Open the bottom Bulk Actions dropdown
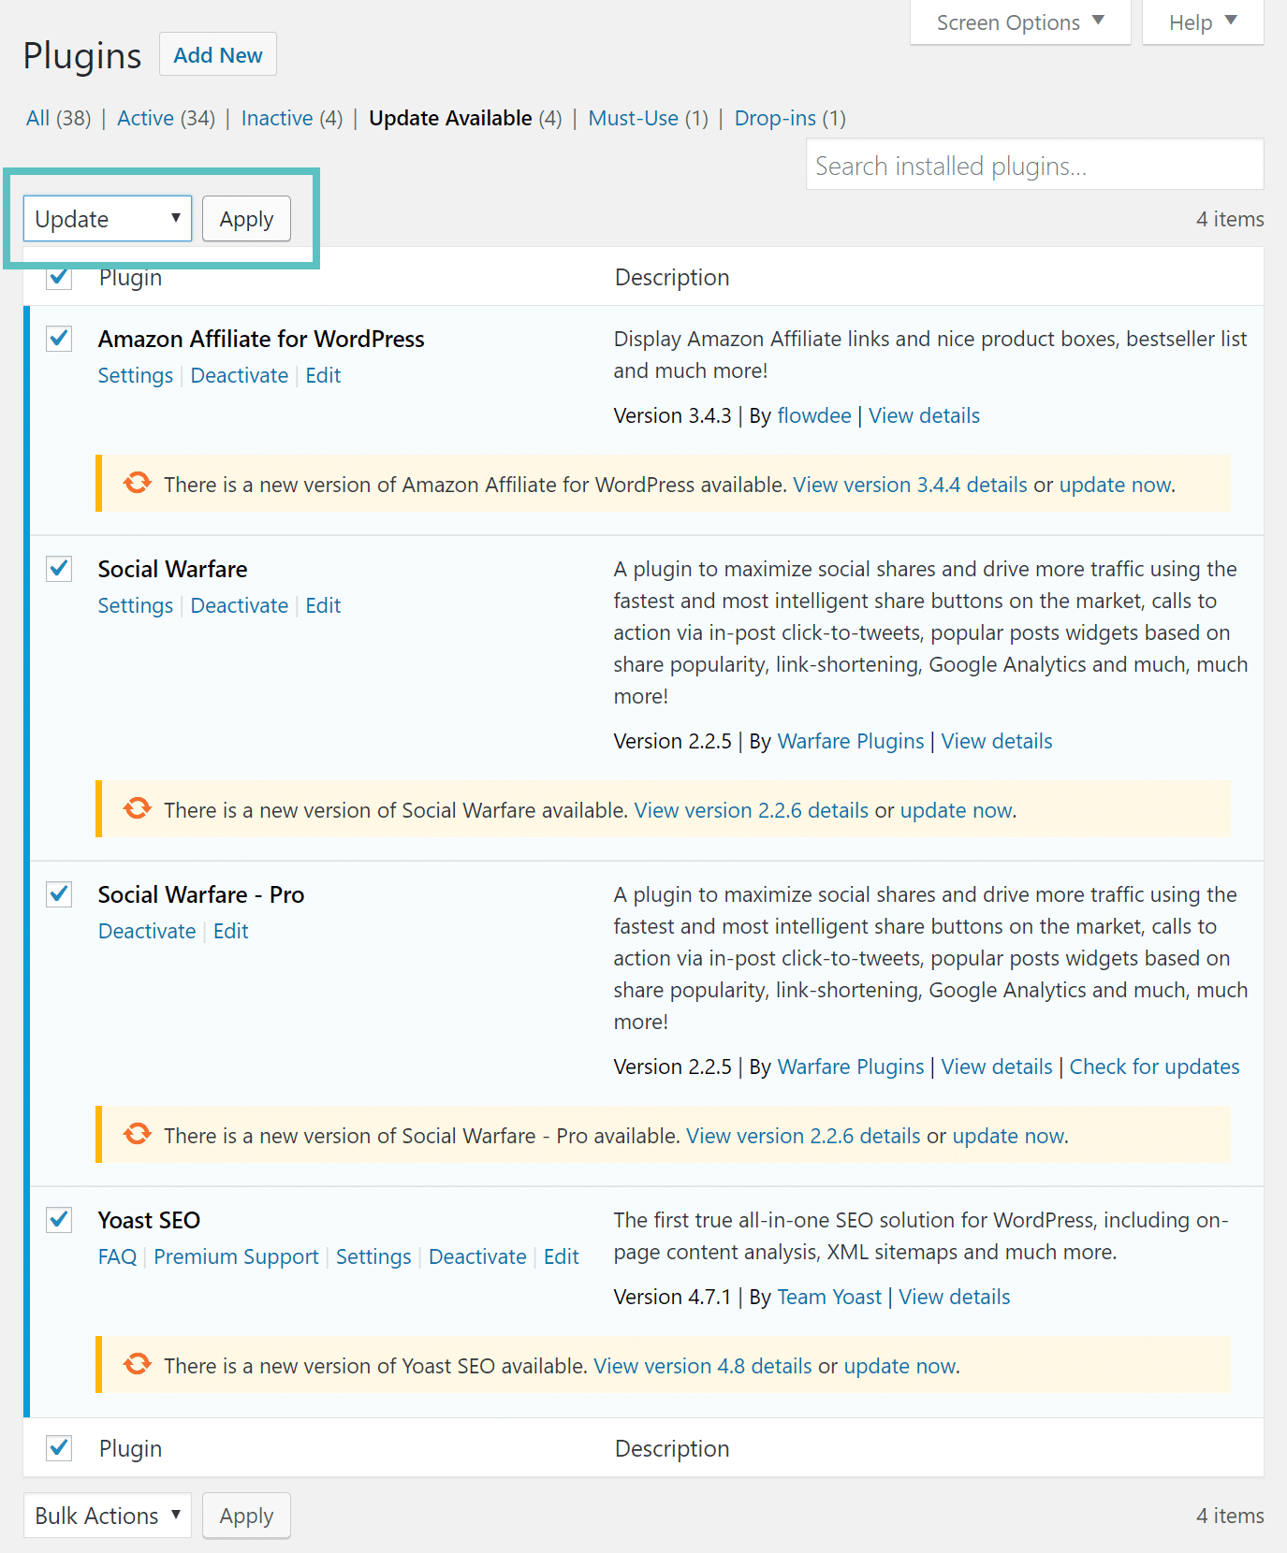1287x1553 pixels. tap(108, 1516)
